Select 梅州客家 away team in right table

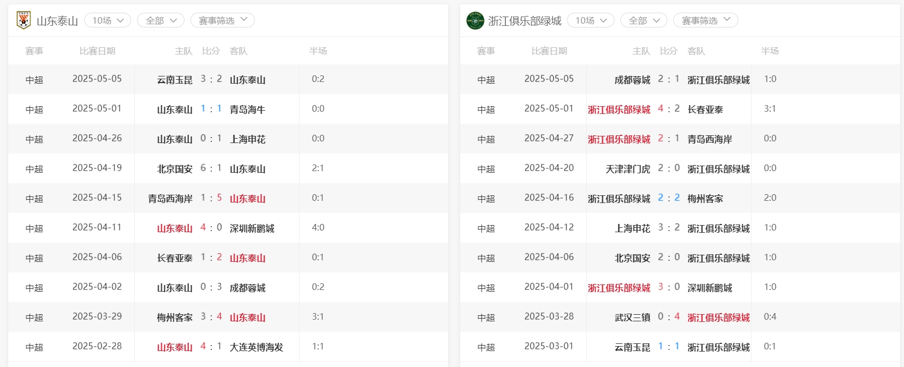[705, 199]
